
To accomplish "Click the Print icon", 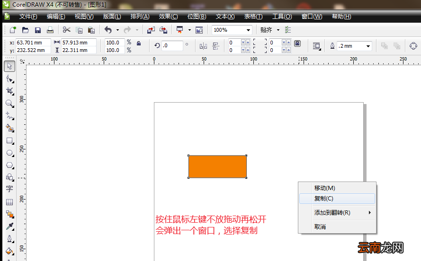I will [50, 30].
